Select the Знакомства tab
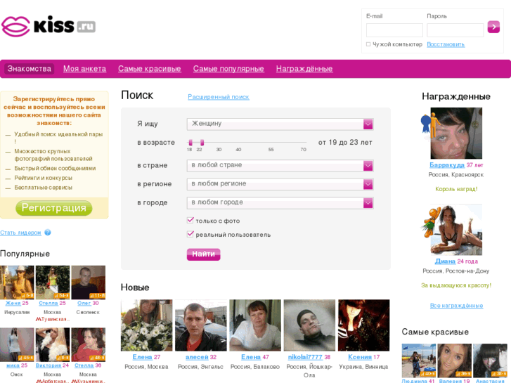 click(29, 69)
